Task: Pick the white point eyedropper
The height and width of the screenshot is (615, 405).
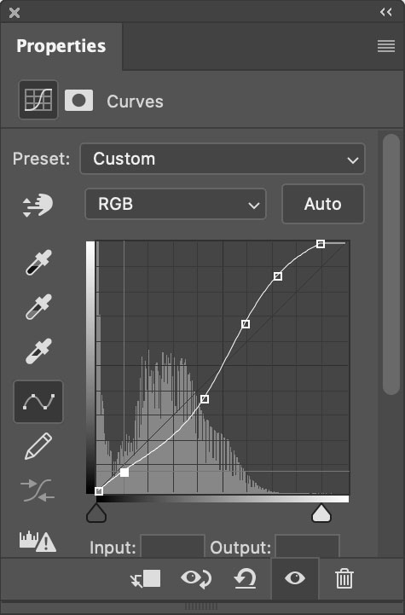Action: click(x=38, y=351)
